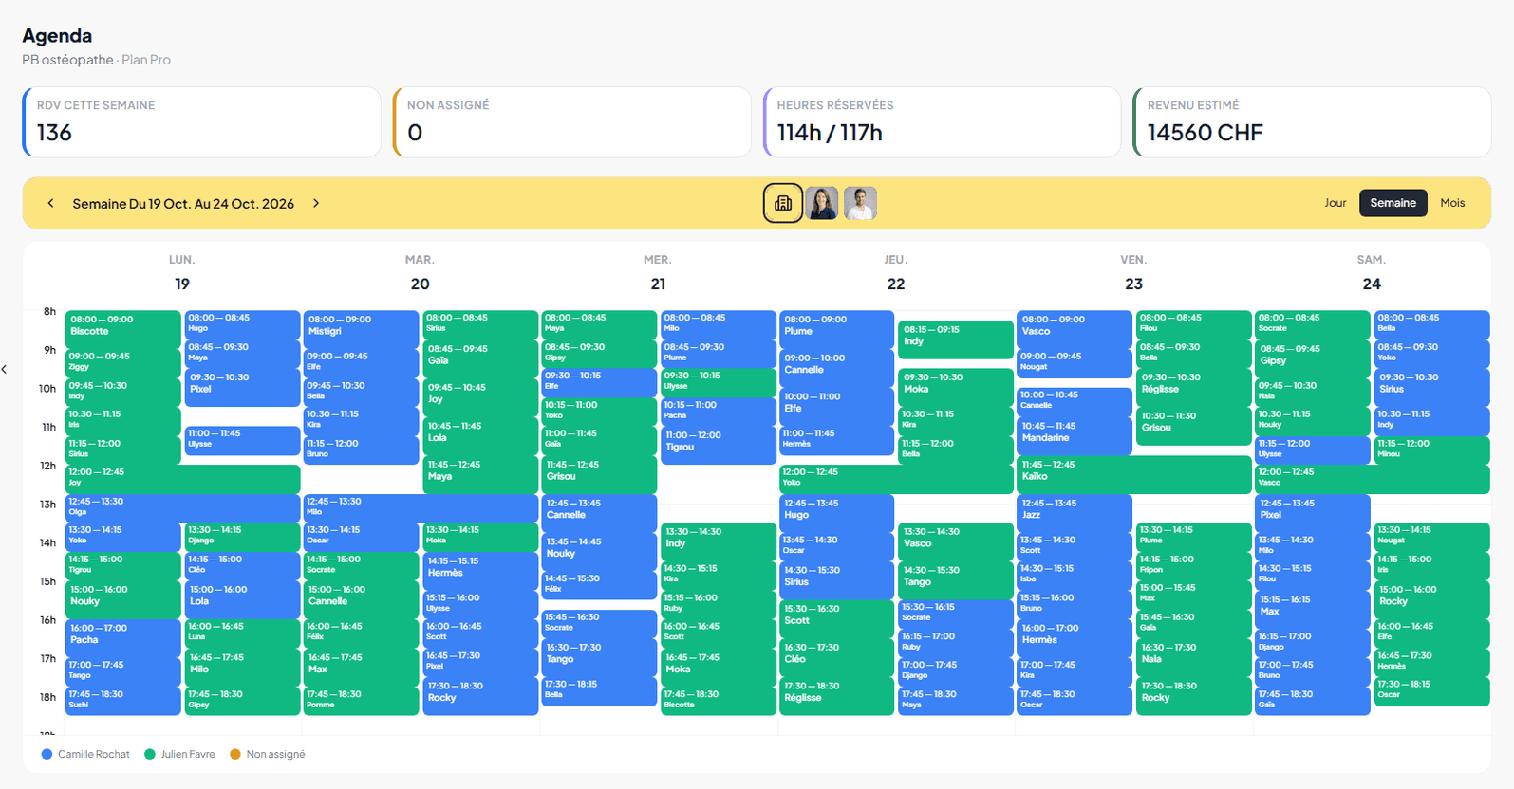Go to next week arrow
1514x789 pixels.
pyautogui.click(x=316, y=203)
